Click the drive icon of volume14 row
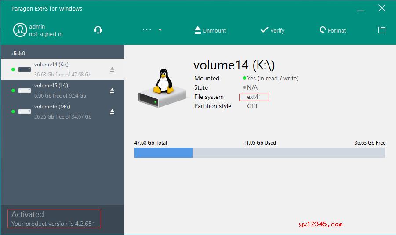Image resolution: width=396 pixels, height=235 pixels. (x=25, y=69)
